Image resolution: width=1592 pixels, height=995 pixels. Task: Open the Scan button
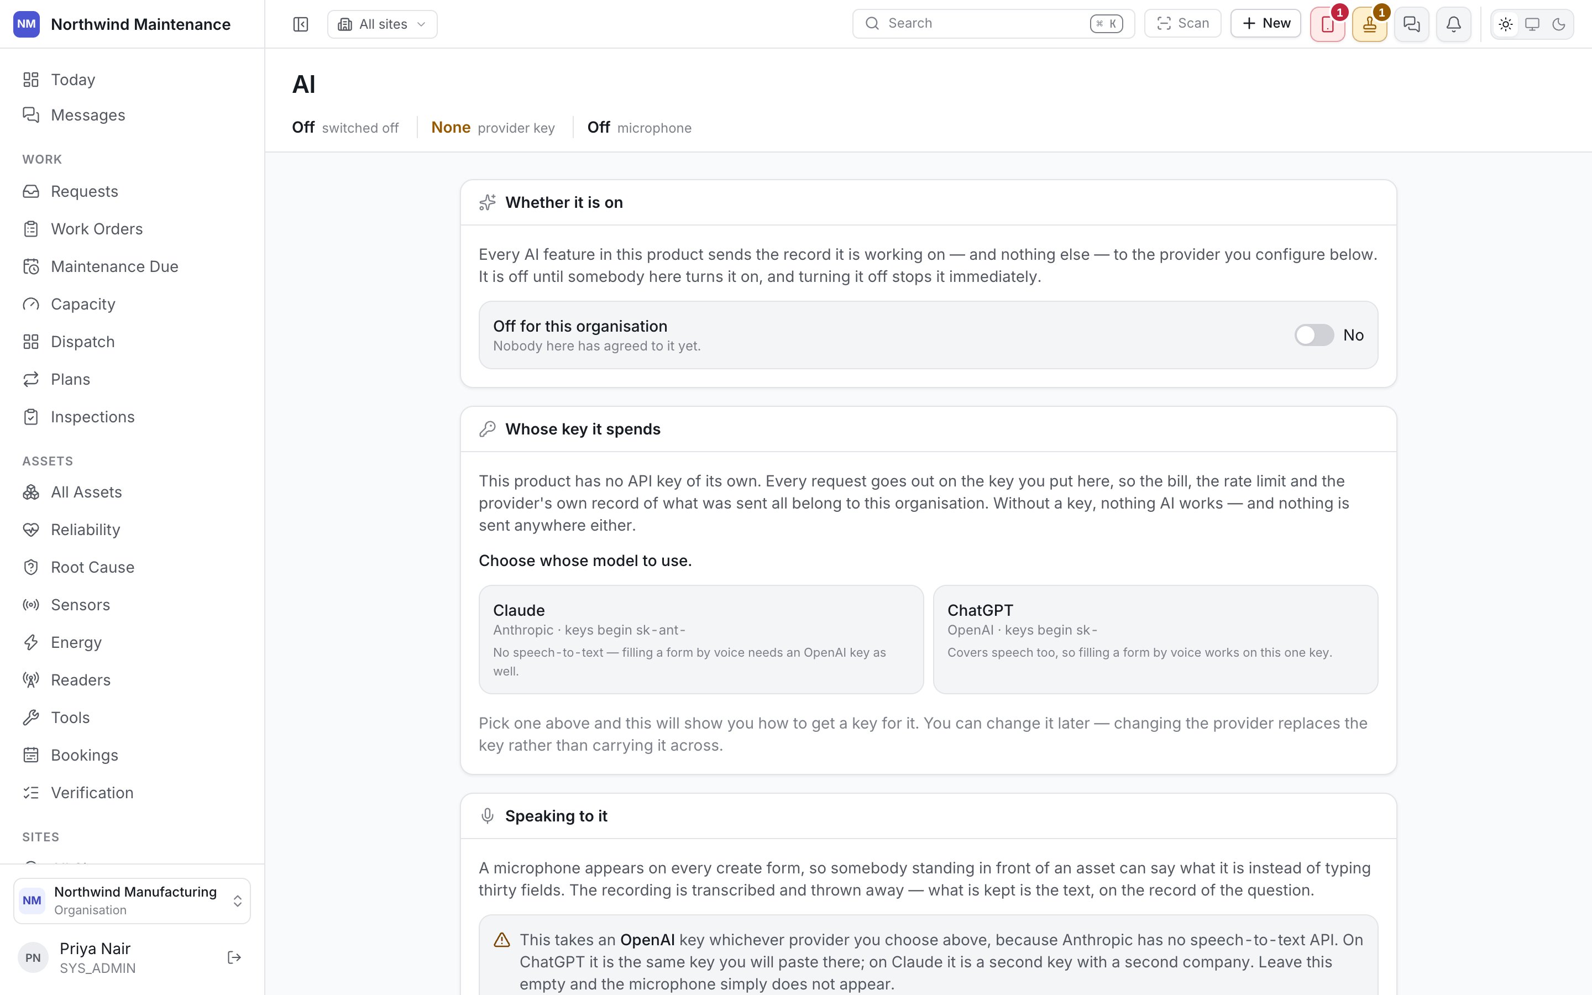coord(1183,24)
